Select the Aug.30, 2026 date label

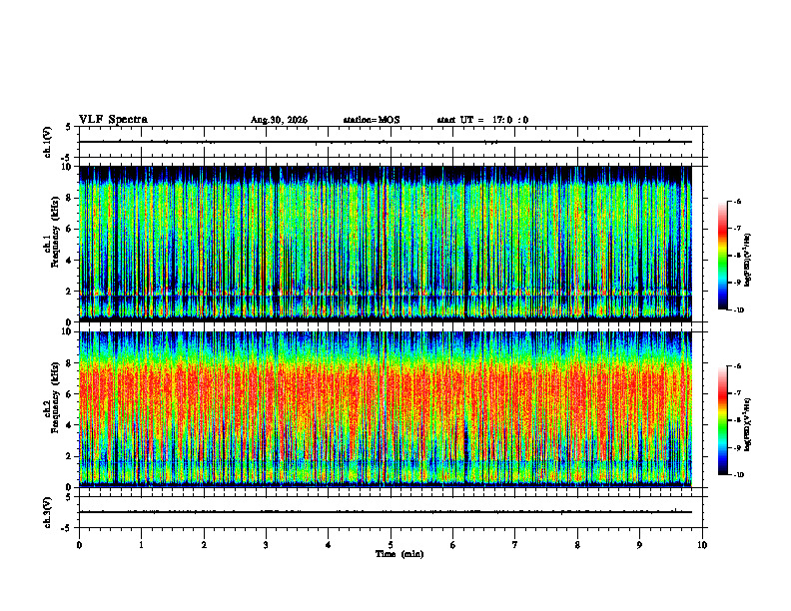[279, 120]
